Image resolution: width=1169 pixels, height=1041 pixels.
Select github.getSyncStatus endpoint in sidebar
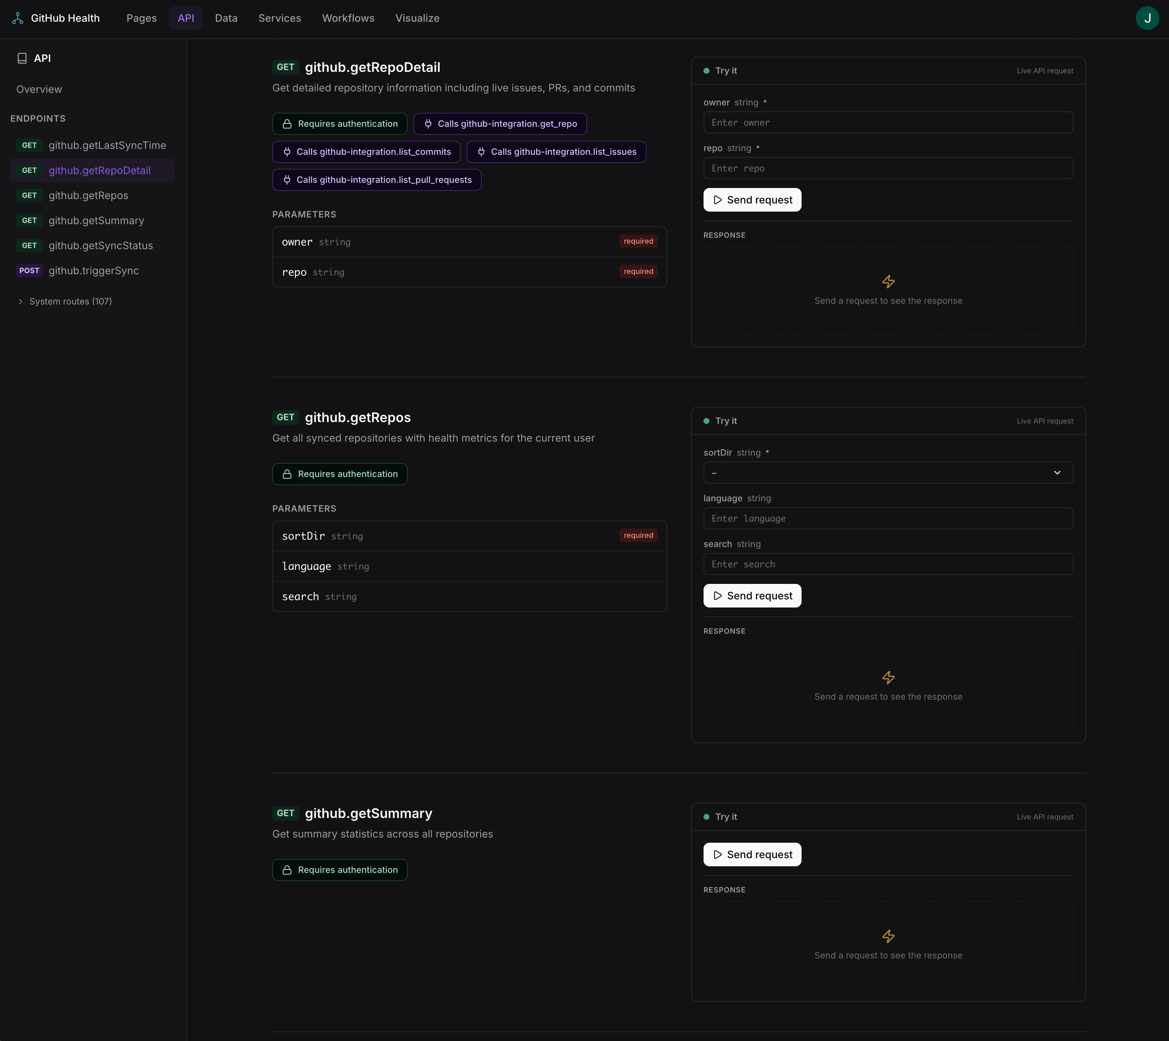coord(92,246)
